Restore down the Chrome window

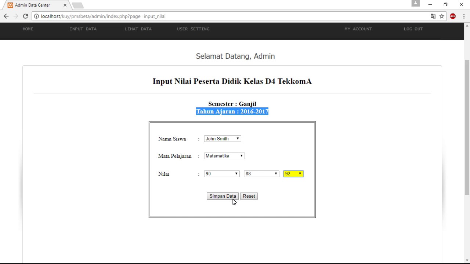point(445,5)
